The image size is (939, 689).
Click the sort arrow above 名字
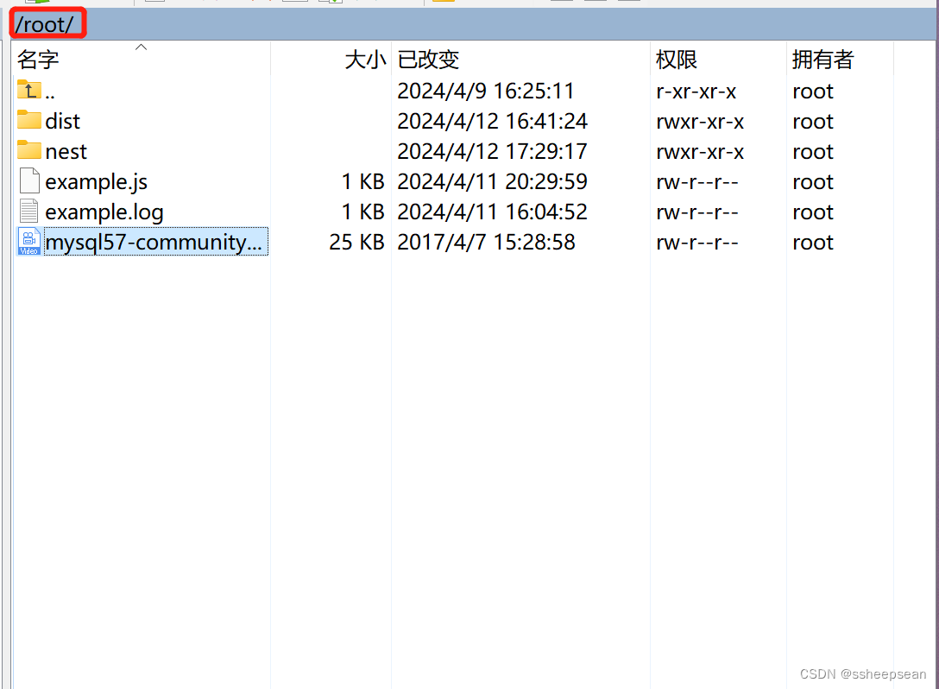141,47
